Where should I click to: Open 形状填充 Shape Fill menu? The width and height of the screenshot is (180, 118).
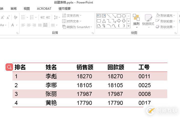pyautogui.click(x=165, y=15)
